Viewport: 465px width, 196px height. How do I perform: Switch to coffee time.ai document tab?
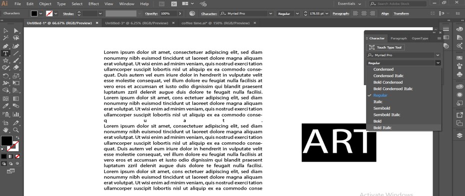[215, 23]
